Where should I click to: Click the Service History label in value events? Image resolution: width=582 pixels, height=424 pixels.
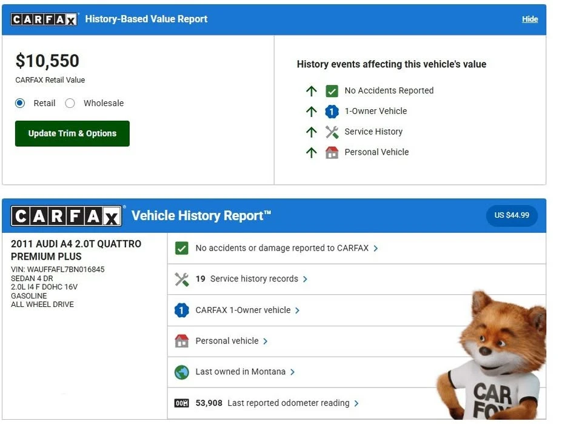pyautogui.click(x=373, y=132)
